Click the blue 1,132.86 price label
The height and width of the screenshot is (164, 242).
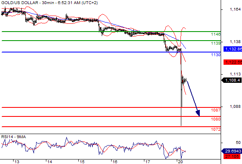233,49
